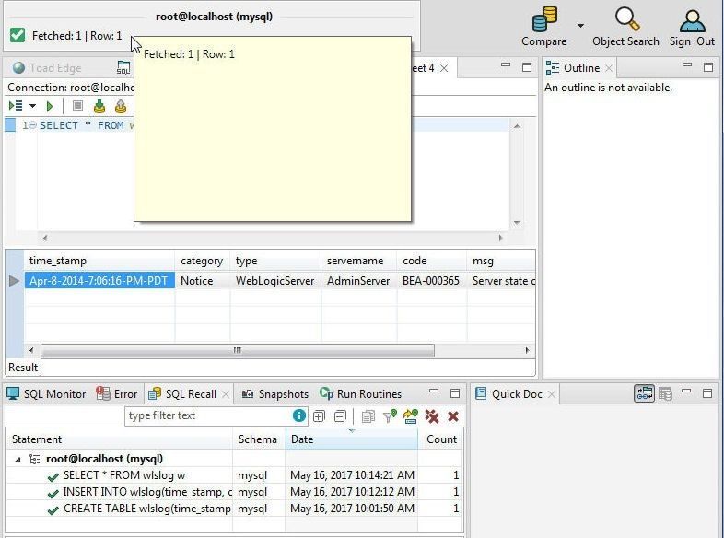Screen dimensions: 724x538
Task: Select the SELECT * FROM wlslog statement row
Action: [x=235, y=475]
